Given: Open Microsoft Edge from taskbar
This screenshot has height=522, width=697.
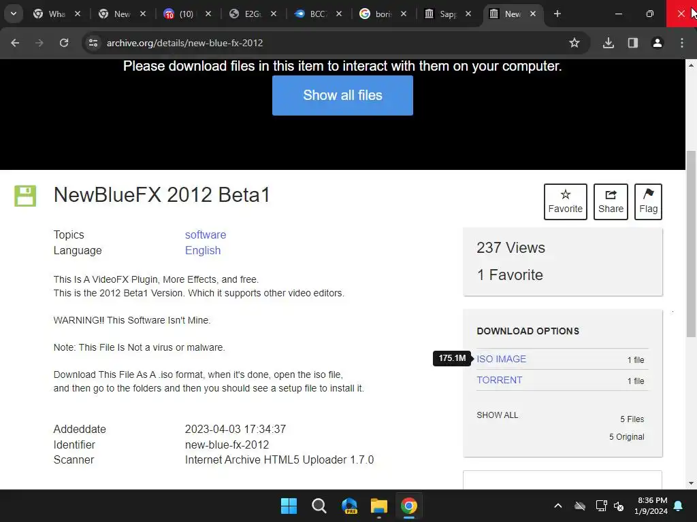Looking at the screenshot, I should 349,506.
